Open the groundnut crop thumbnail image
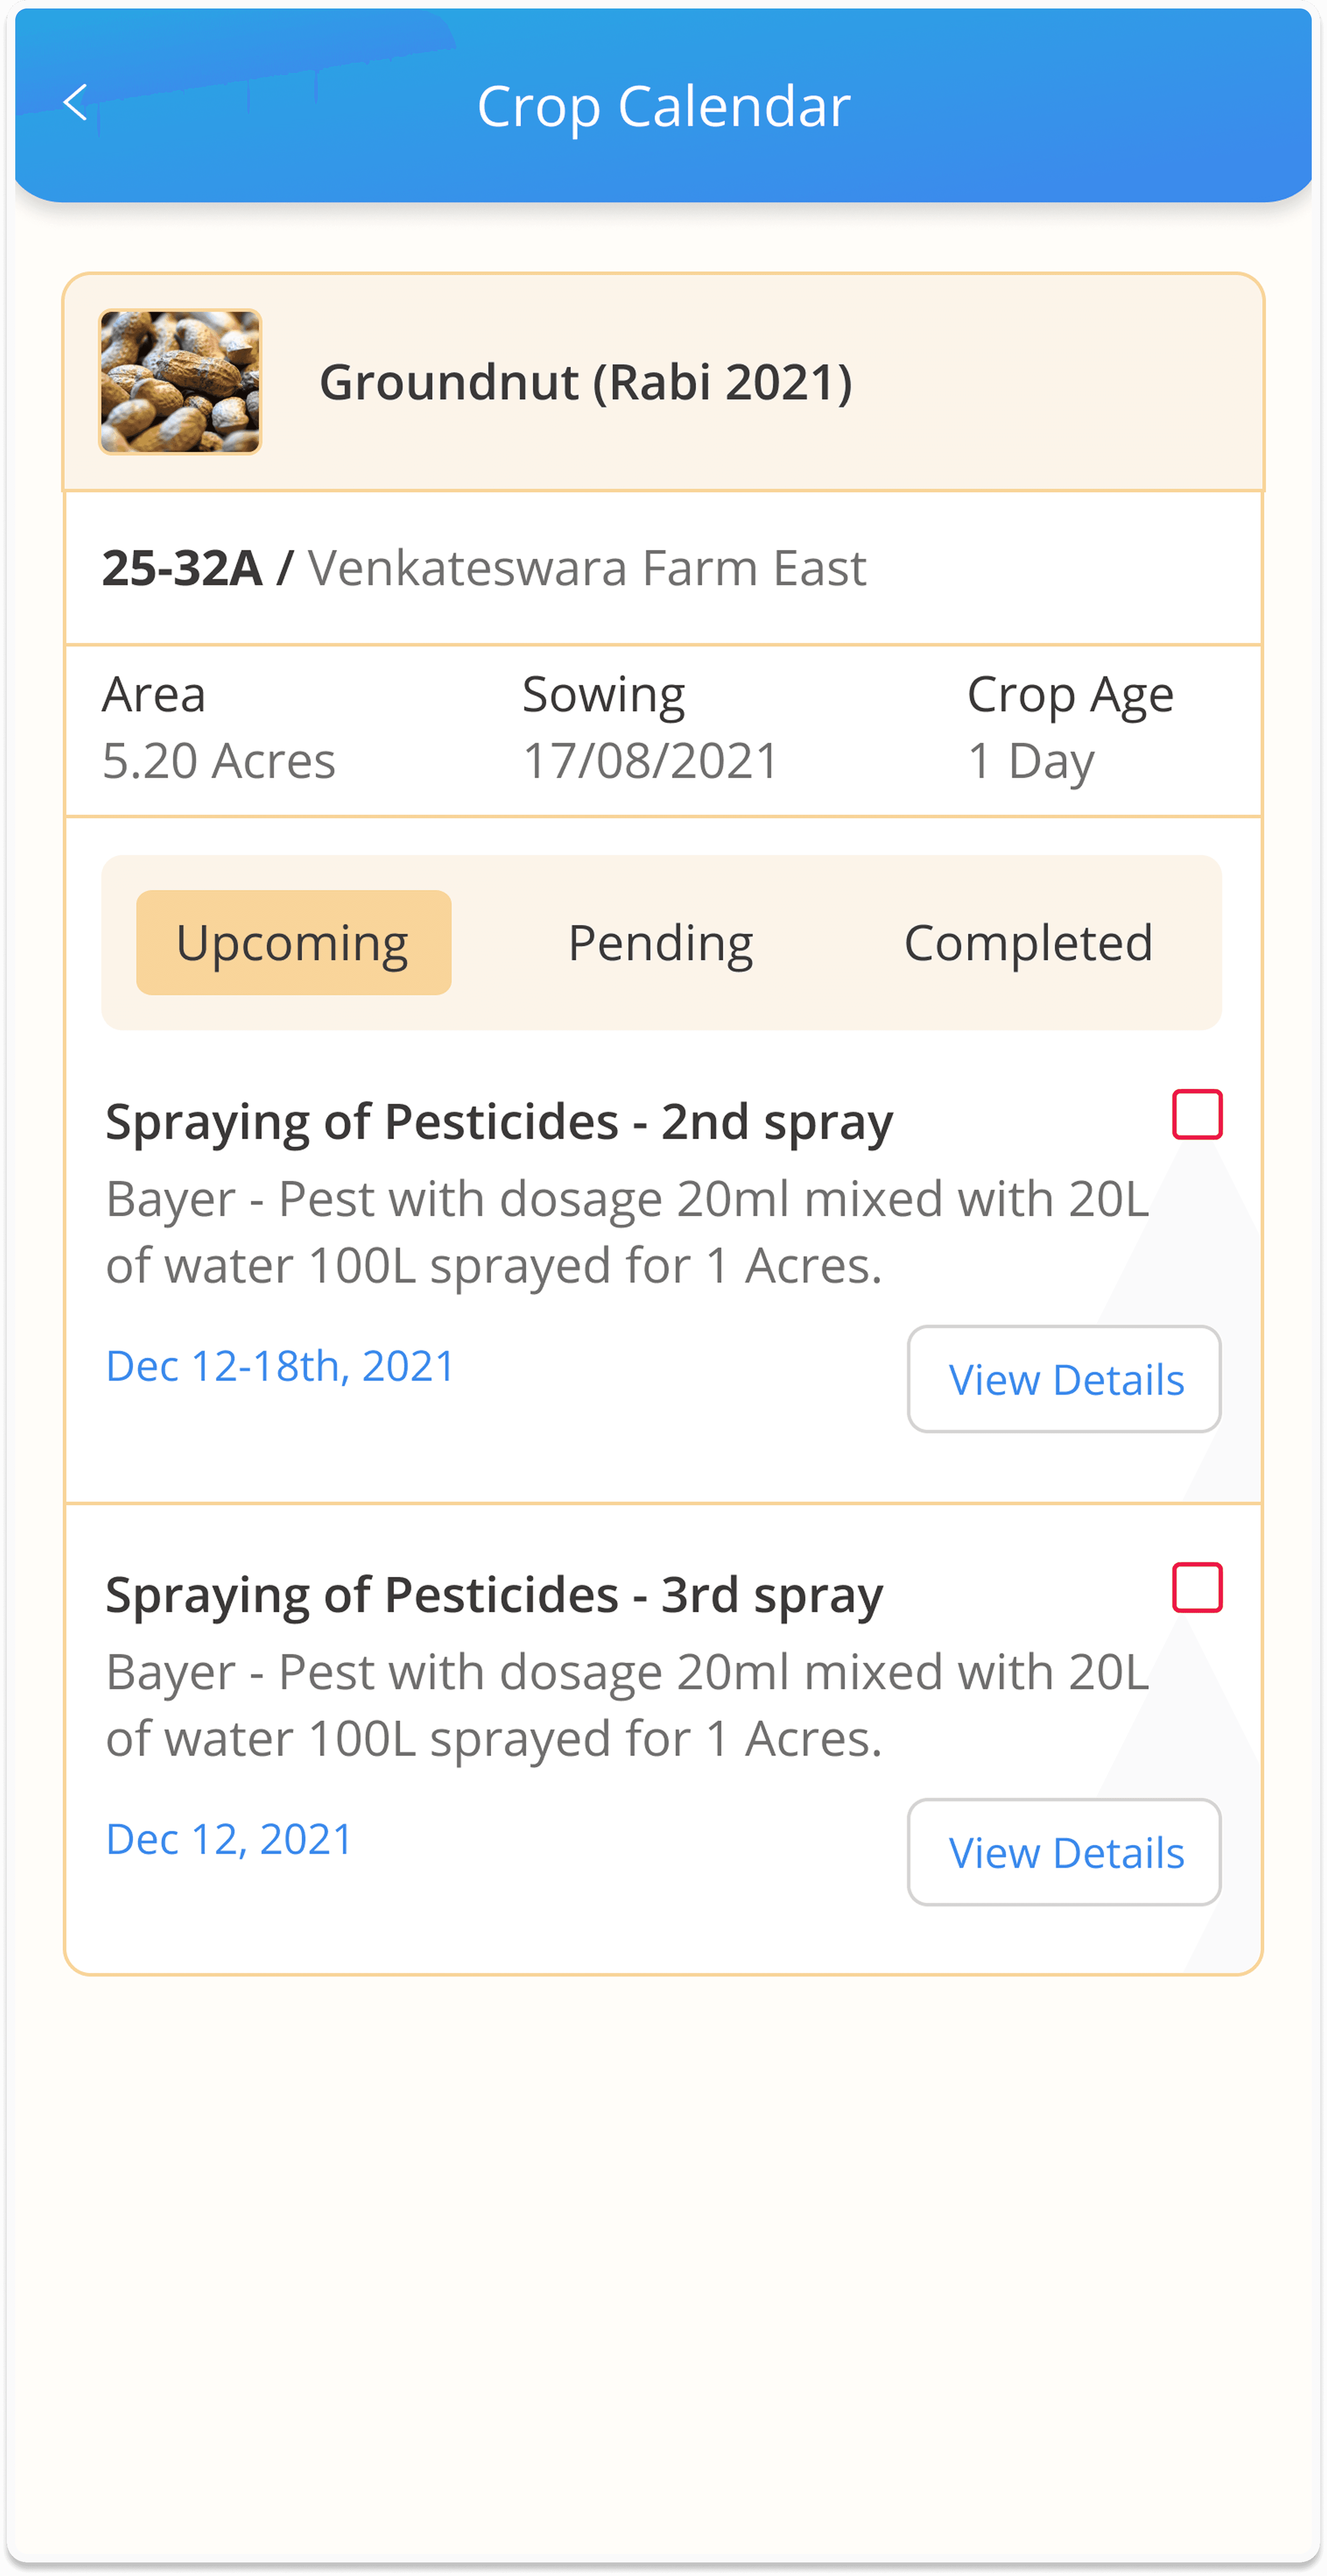This screenshot has width=1327, height=2576. [180, 382]
